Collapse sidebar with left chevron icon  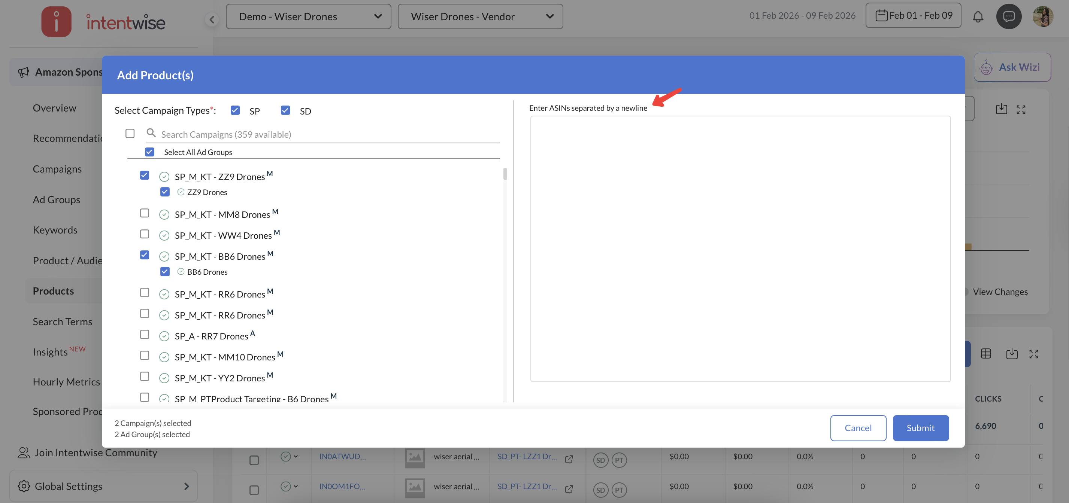(212, 19)
